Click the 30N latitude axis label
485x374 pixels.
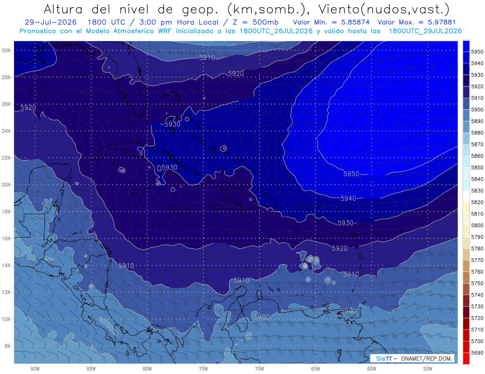[x=6, y=50]
